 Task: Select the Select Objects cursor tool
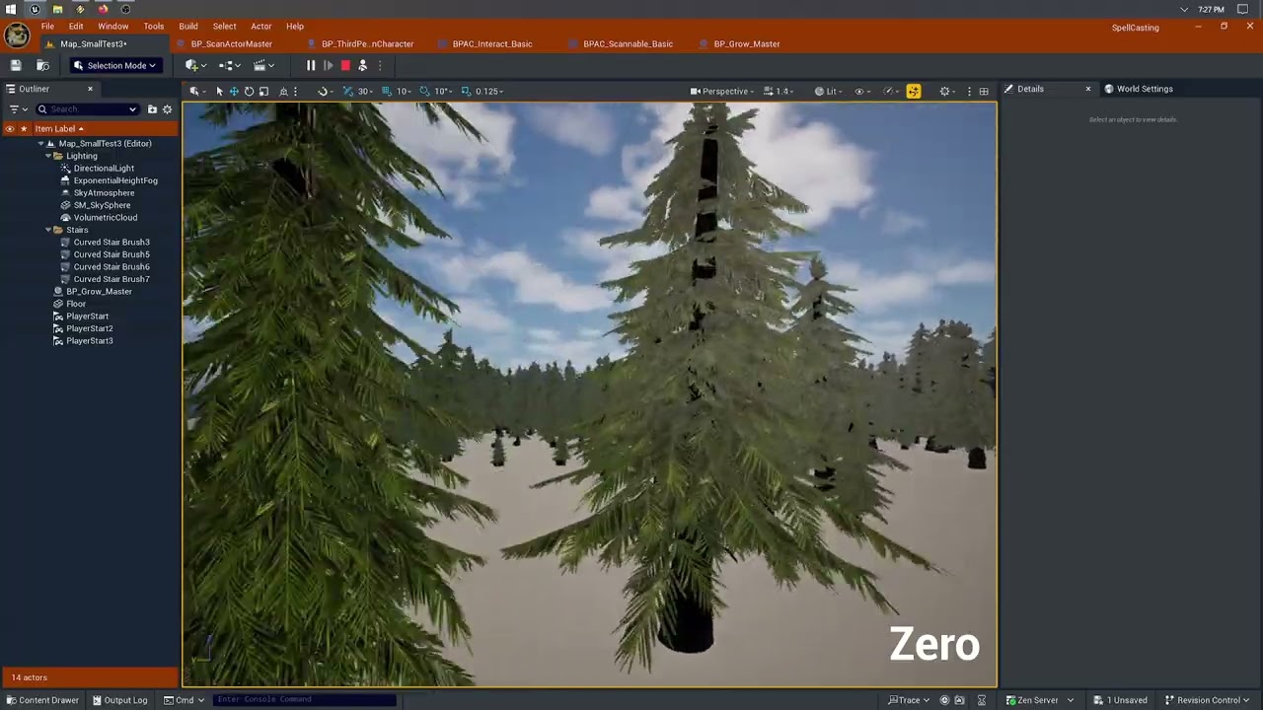pyautogui.click(x=219, y=91)
